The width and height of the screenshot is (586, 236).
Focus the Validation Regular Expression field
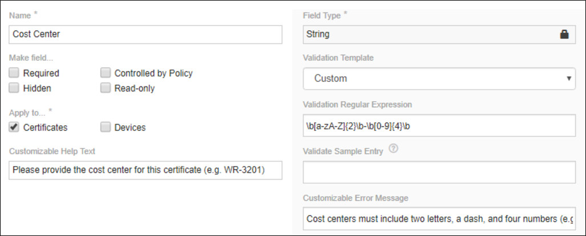click(x=439, y=125)
